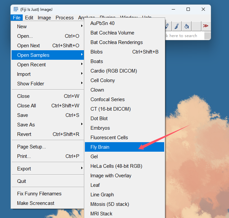Image resolution: width=229 pixels, height=218 pixels.
Task: Open the Edit menu
Action: pos(29,18)
